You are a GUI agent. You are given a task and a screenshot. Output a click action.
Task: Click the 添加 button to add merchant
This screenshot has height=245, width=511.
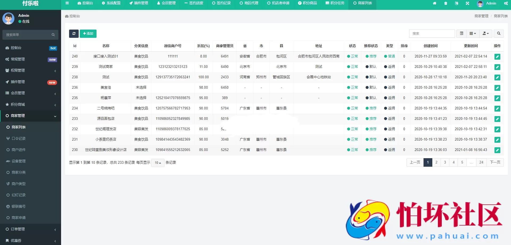pyautogui.click(x=88, y=34)
